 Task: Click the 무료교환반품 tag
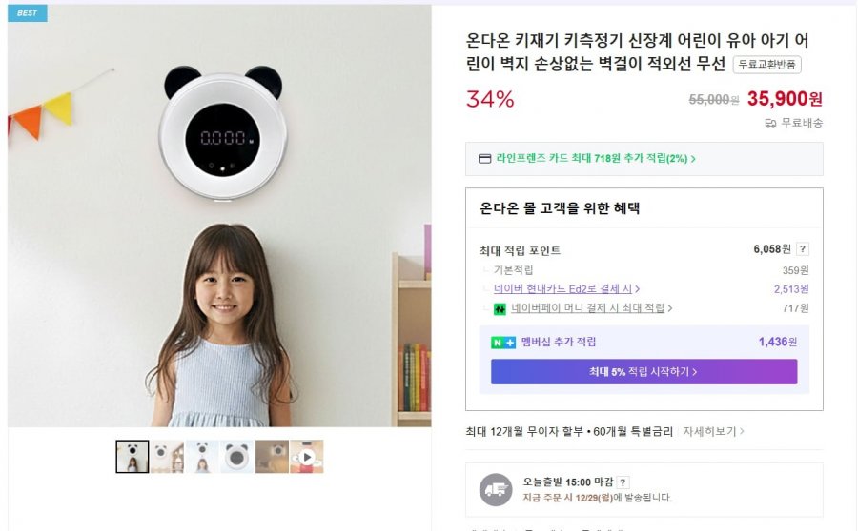pos(766,65)
